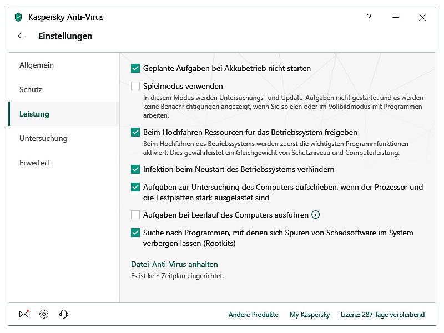Image resolution: width=444 pixels, height=333 pixels.
Task: Enable 'Aufgaben bei Leerlauf des Computers ausführen'
Action: coord(135,215)
